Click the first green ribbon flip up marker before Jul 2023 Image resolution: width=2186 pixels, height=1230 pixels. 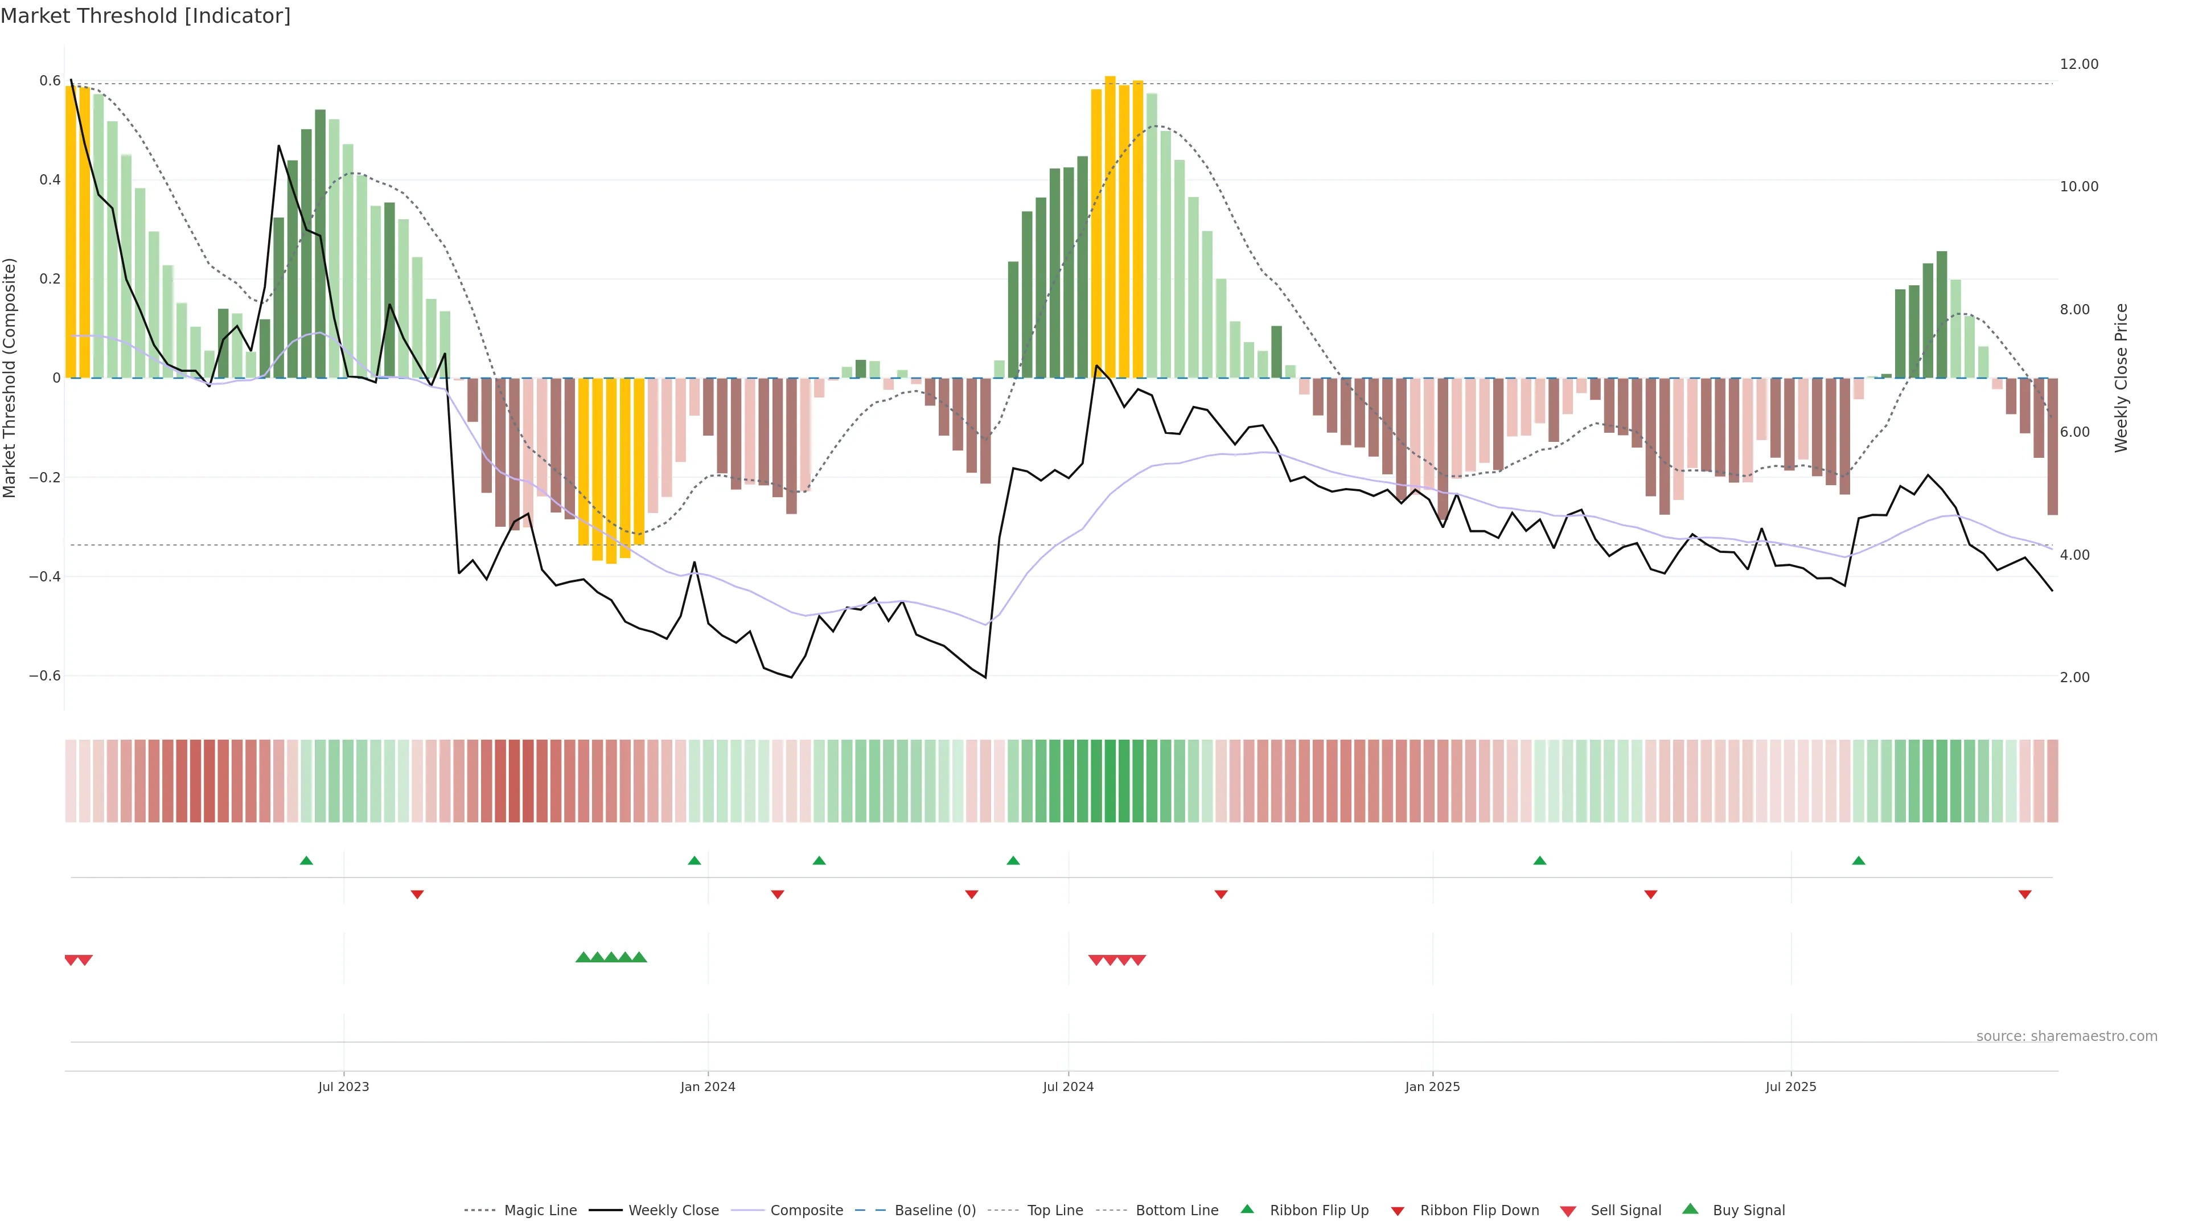pos(306,861)
